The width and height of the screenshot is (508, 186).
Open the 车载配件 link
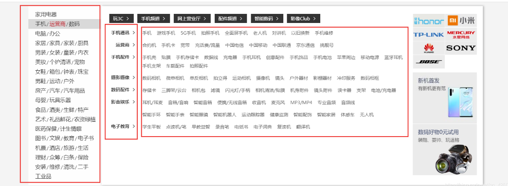pos(175,66)
